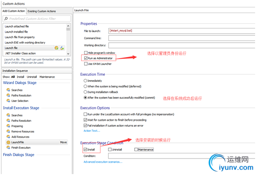This screenshot has height=175, width=256.
Task: Select Finish Execution in the sequence
Action: 21,147
